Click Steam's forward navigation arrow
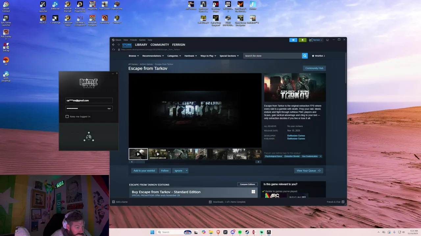 point(118,45)
